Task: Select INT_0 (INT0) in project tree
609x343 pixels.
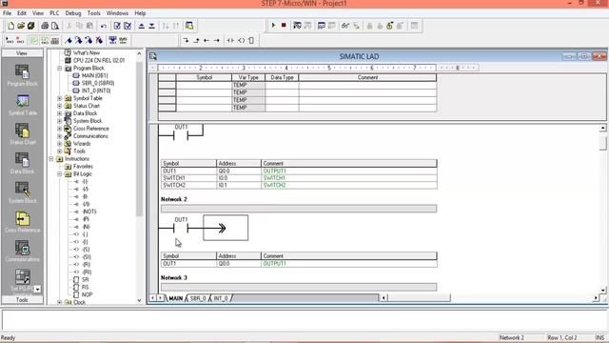Action: 96,91
